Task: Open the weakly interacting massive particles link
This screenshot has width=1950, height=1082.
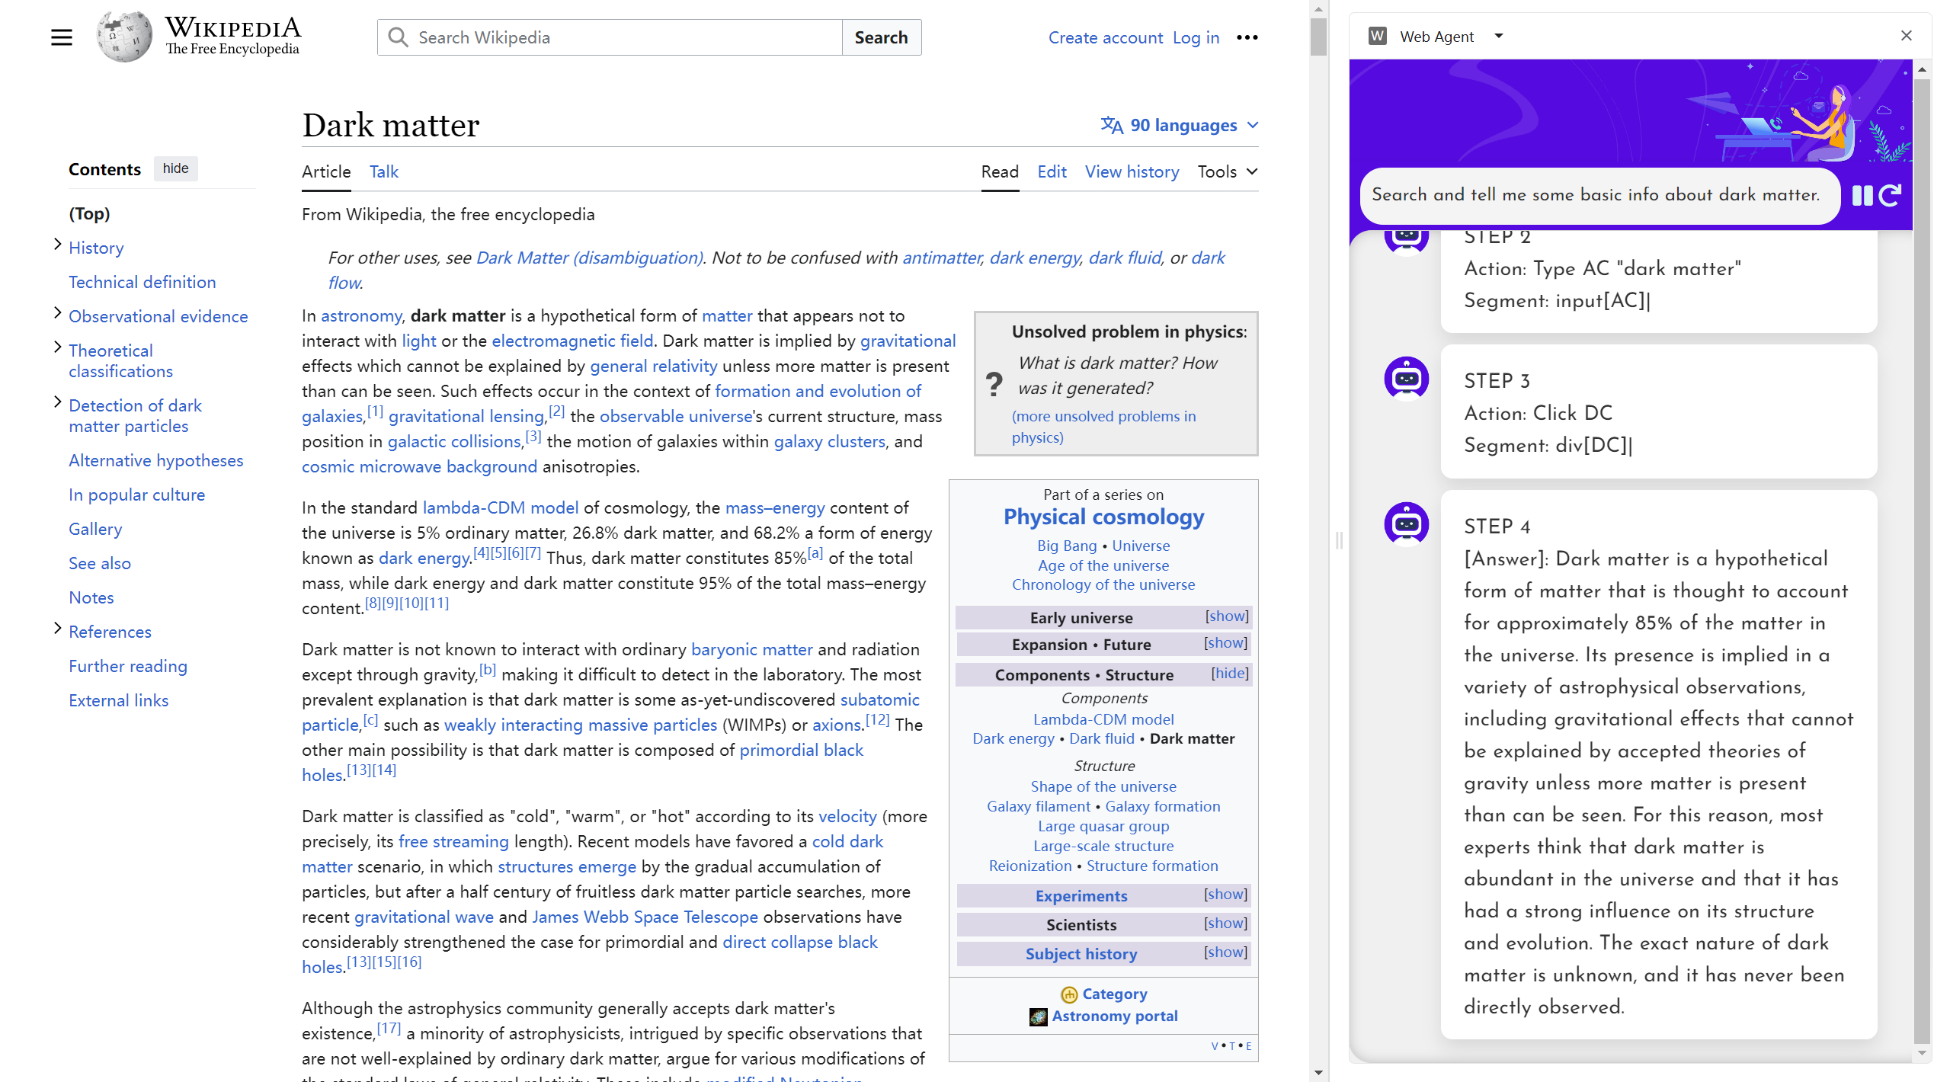Action: 581,725
